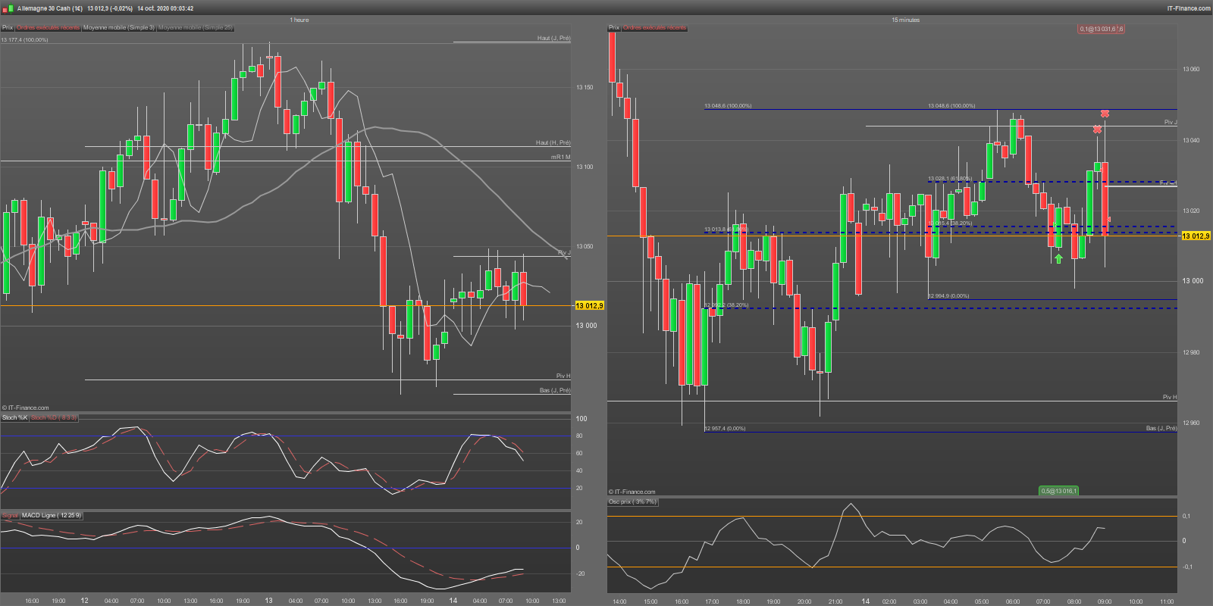Click the green up-arrow buy order marker

pyautogui.click(x=1058, y=258)
